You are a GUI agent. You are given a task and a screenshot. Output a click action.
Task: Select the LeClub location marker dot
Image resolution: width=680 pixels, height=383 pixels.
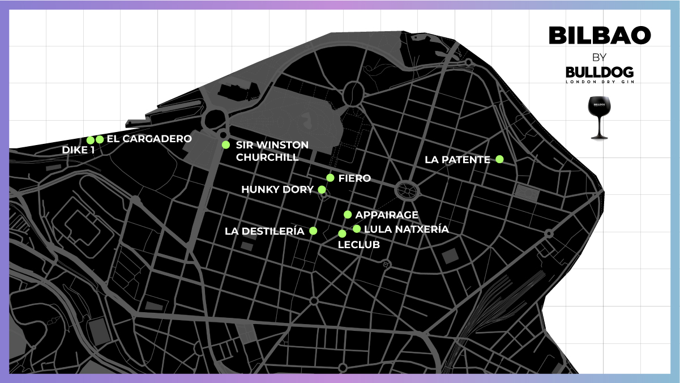[342, 233]
